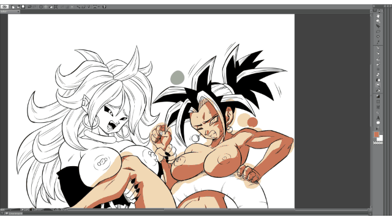Open the CLIP STUDIO launcher icon
The image size is (392, 220).
coord(4,7)
